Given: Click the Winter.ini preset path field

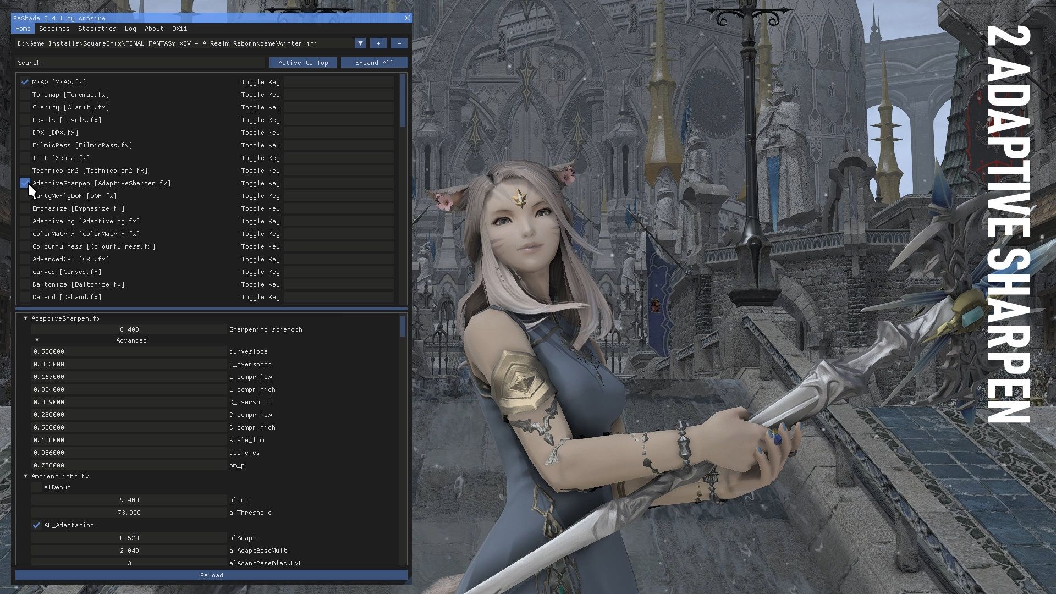Looking at the screenshot, I should 185,43.
